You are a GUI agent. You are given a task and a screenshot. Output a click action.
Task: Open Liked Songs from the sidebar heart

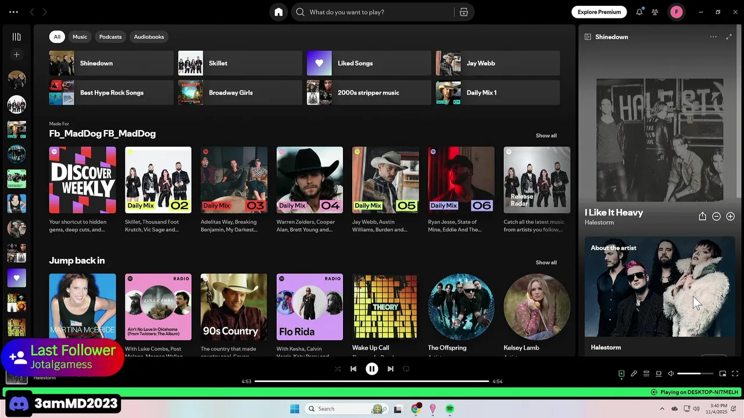coord(16,278)
